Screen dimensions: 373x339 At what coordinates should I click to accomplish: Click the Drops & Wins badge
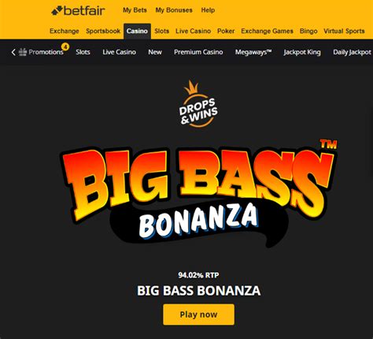[198, 104]
